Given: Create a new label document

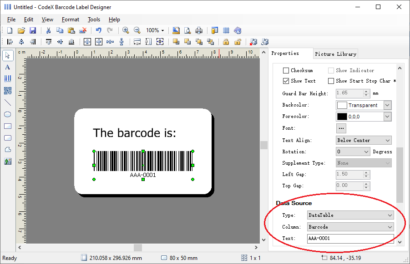Looking at the screenshot, I should click(x=10, y=30).
